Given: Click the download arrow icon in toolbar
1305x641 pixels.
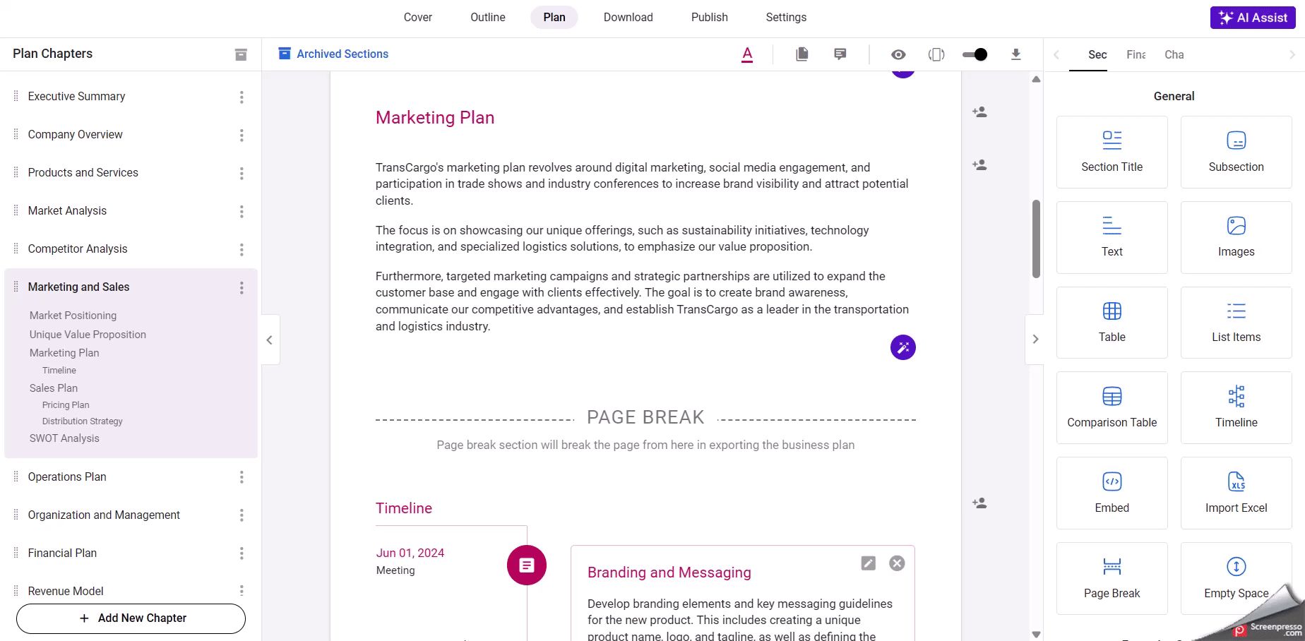Looking at the screenshot, I should point(1016,54).
